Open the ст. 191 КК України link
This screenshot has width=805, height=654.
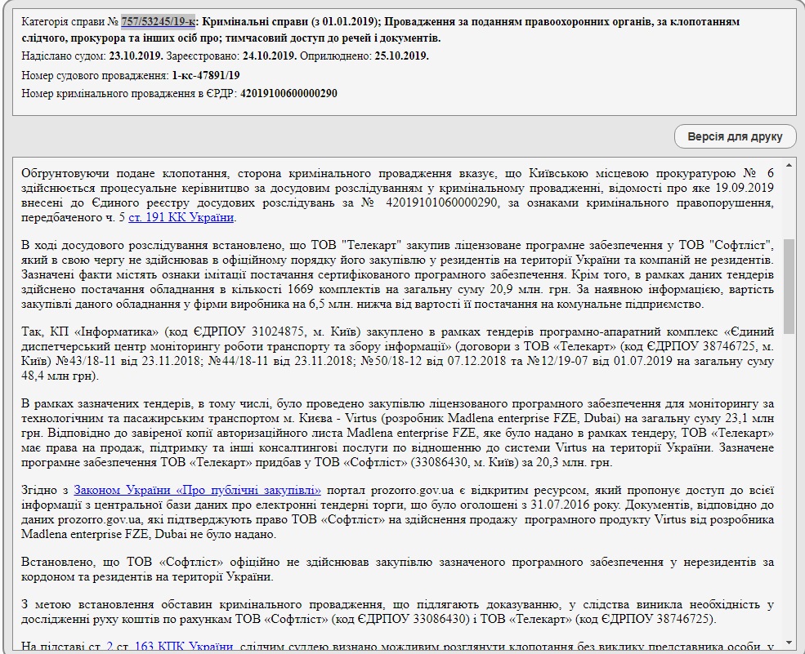(181, 217)
